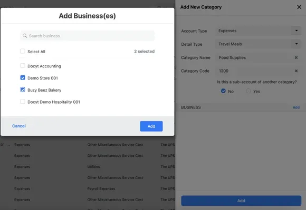Uncheck the Demo Store 001 checkbox
Viewport: 306px width, 210px height.
23,78
